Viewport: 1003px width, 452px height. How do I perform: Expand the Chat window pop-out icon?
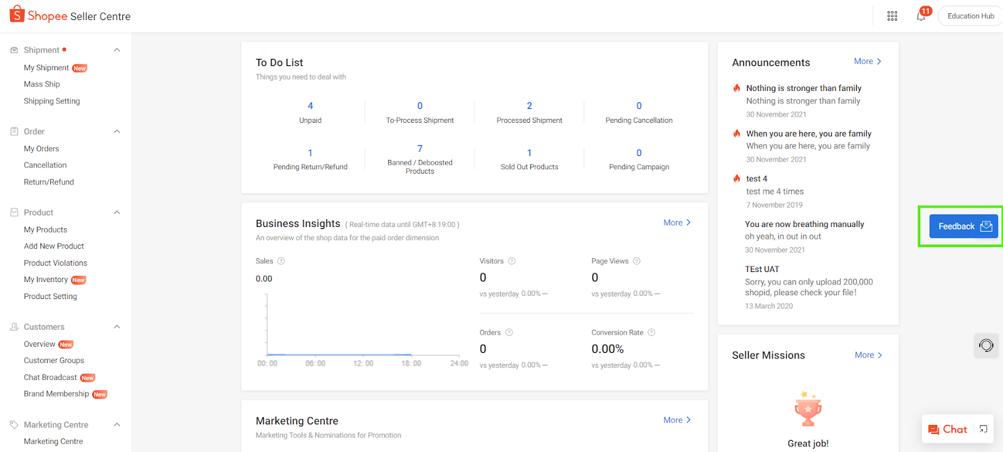coord(983,429)
